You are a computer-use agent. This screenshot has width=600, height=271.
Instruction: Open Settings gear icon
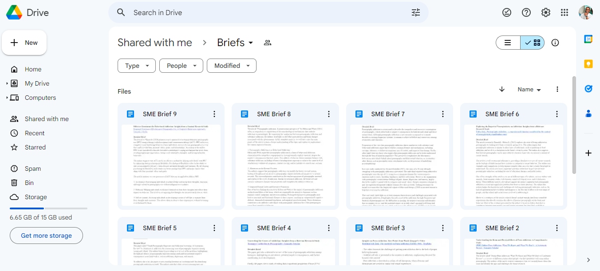(x=546, y=12)
